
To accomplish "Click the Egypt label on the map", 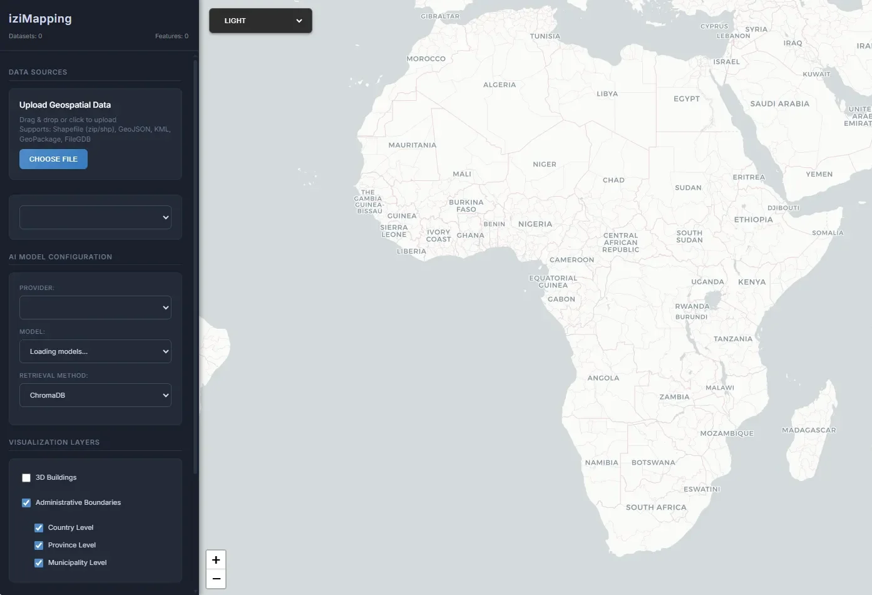I will tap(687, 99).
